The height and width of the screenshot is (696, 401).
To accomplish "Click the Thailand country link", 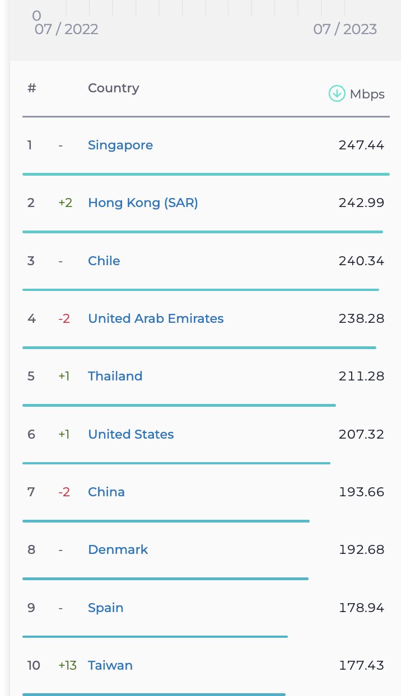I will pos(115,376).
